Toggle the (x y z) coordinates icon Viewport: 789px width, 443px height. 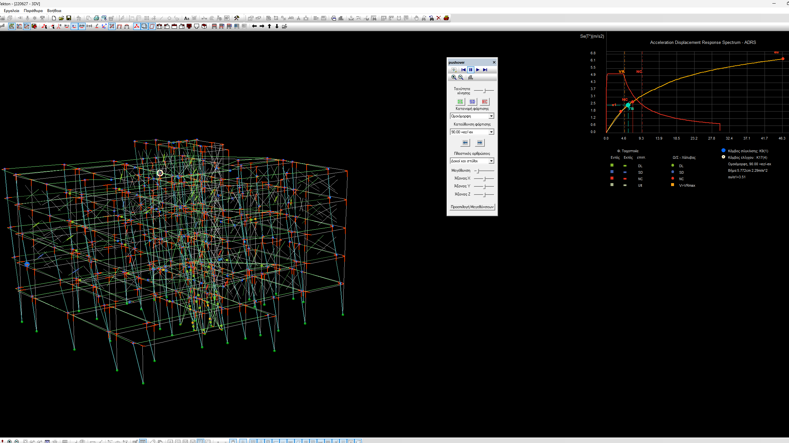89,26
